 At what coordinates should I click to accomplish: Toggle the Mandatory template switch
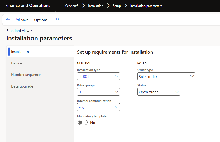83,123
